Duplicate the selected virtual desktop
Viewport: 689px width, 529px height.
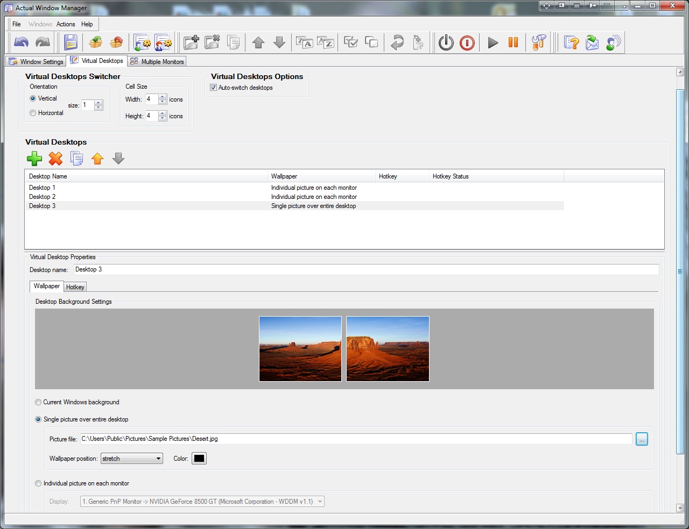[x=76, y=159]
